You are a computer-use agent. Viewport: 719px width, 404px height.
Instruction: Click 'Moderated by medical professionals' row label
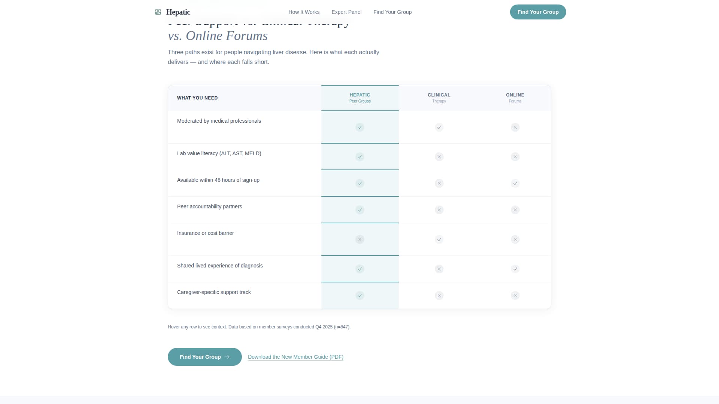click(219, 121)
